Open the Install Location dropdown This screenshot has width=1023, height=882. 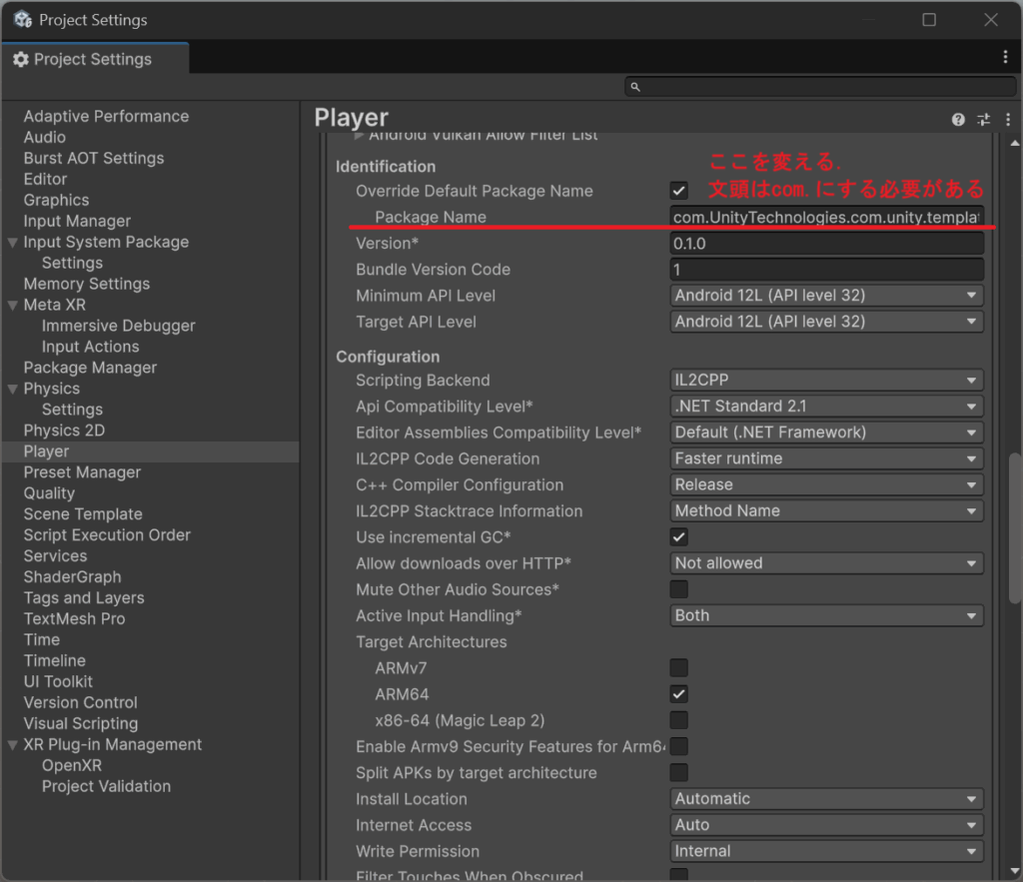tap(826, 798)
